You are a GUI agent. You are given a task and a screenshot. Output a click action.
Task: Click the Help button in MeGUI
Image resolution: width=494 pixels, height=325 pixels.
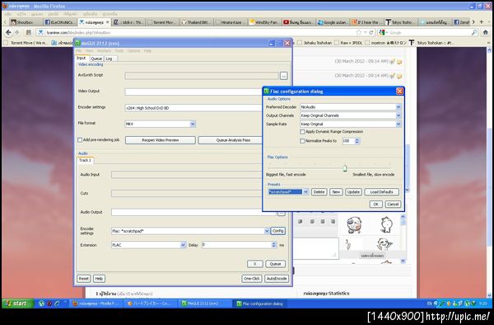point(99,279)
